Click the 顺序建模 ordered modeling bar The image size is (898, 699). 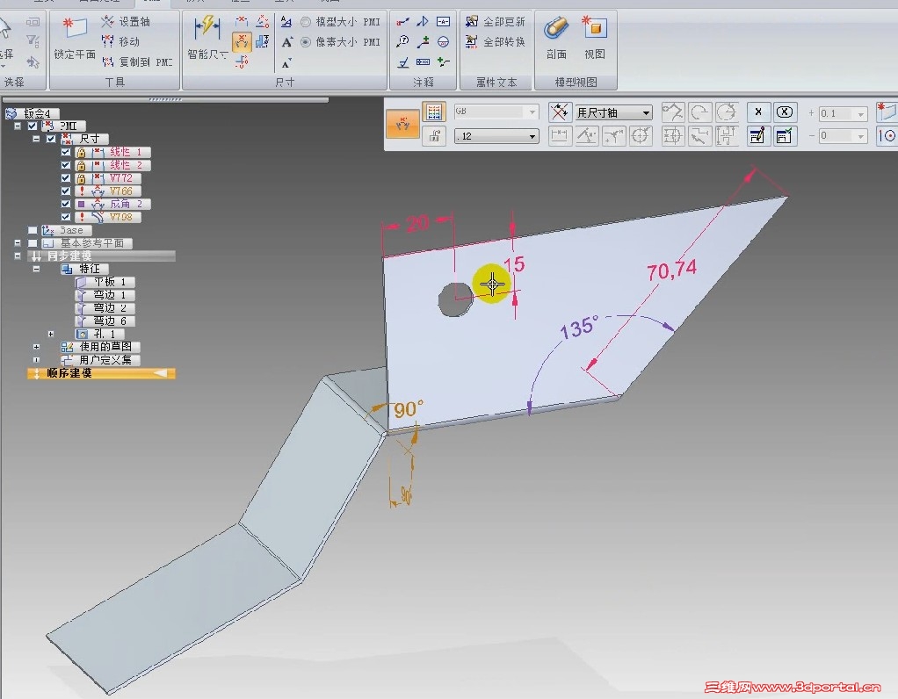pos(101,373)
